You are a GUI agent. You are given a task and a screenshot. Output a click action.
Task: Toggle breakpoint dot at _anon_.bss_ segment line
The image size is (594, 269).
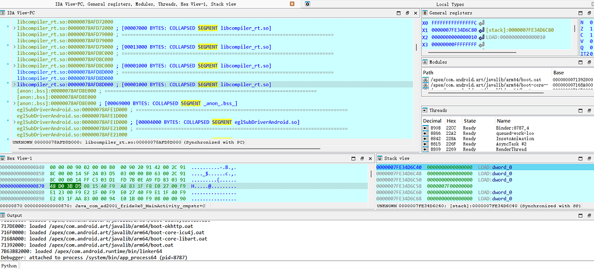point(8,102)
